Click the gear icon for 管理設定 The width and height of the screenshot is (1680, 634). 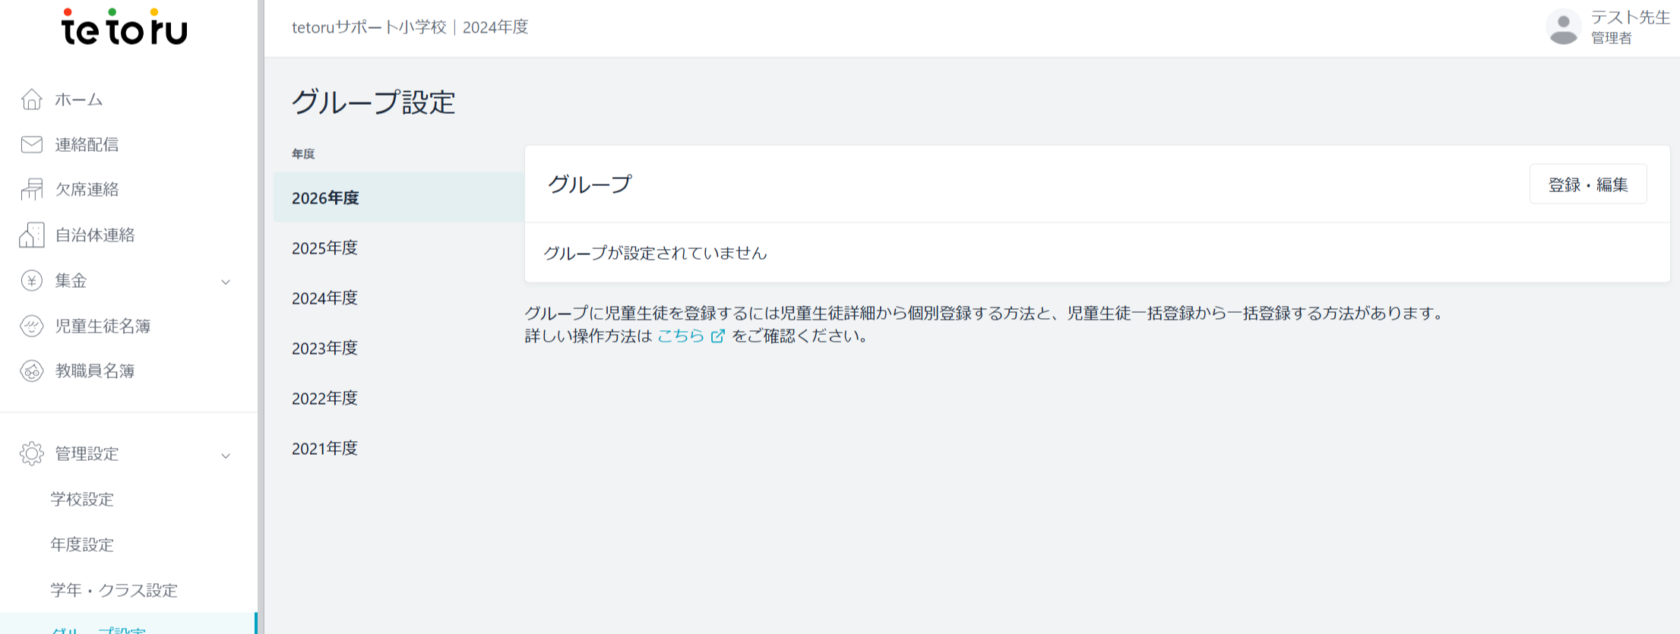31,453
